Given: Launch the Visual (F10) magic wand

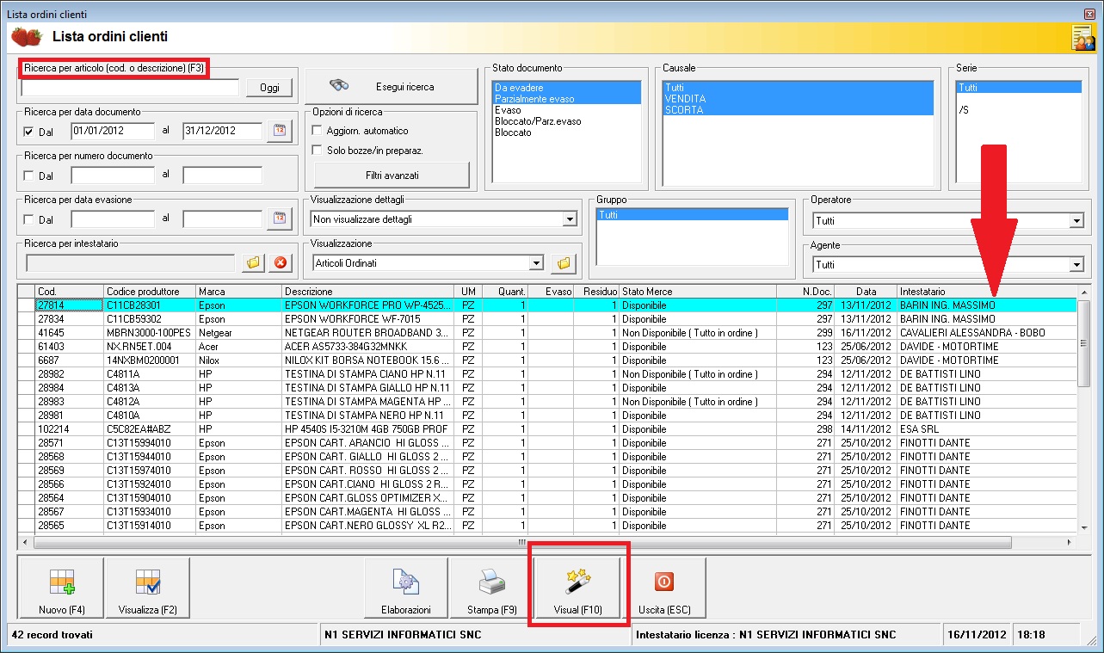Looking at the screenshot, I should [577, 588].
